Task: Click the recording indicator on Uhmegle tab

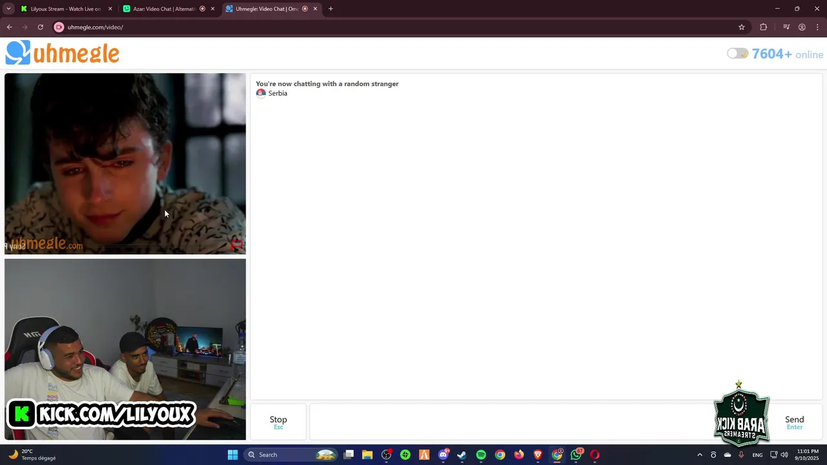Action: click(x=305, y=9)
